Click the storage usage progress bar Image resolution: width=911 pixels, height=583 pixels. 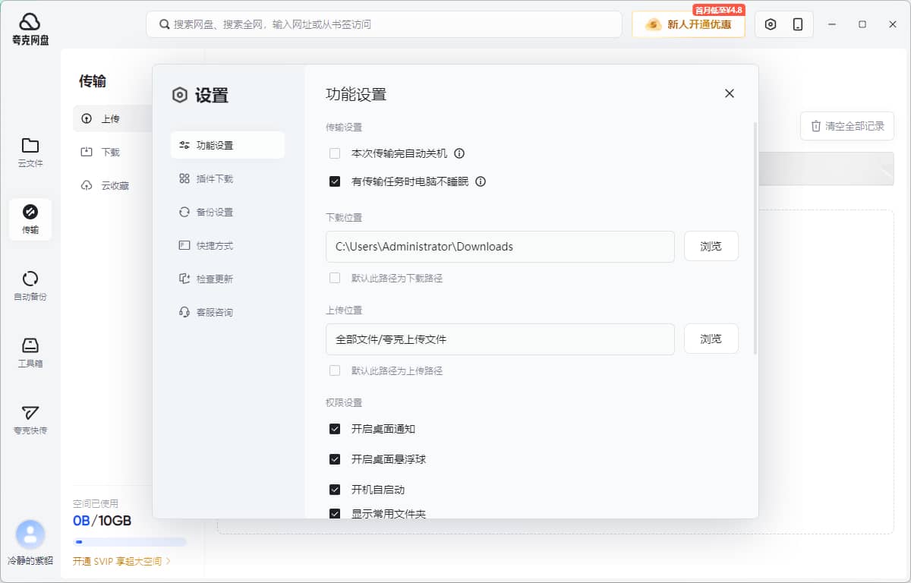click(130, 542)
